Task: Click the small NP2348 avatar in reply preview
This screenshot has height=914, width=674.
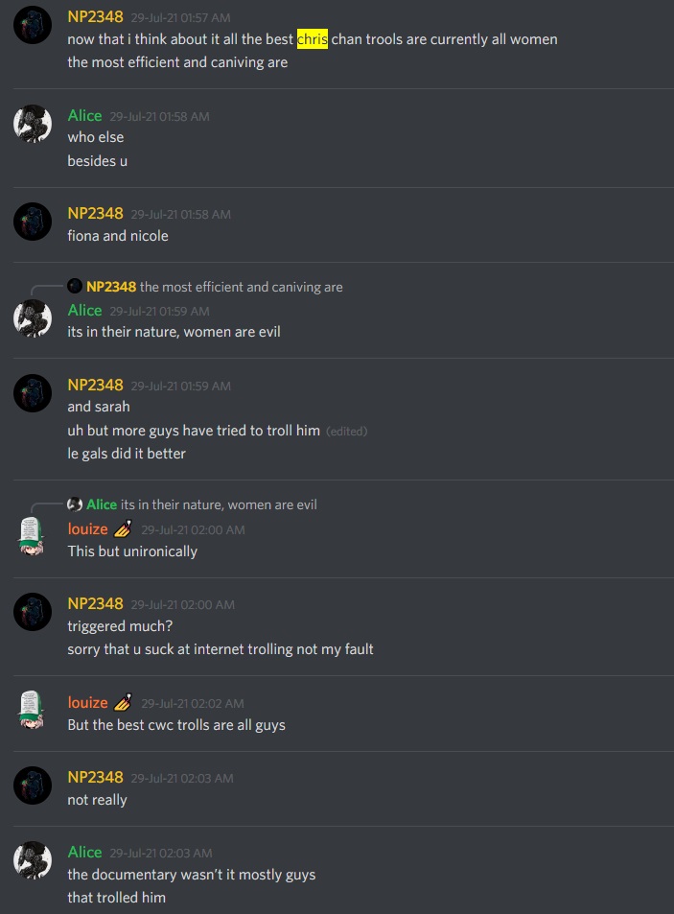Action: 75,286
